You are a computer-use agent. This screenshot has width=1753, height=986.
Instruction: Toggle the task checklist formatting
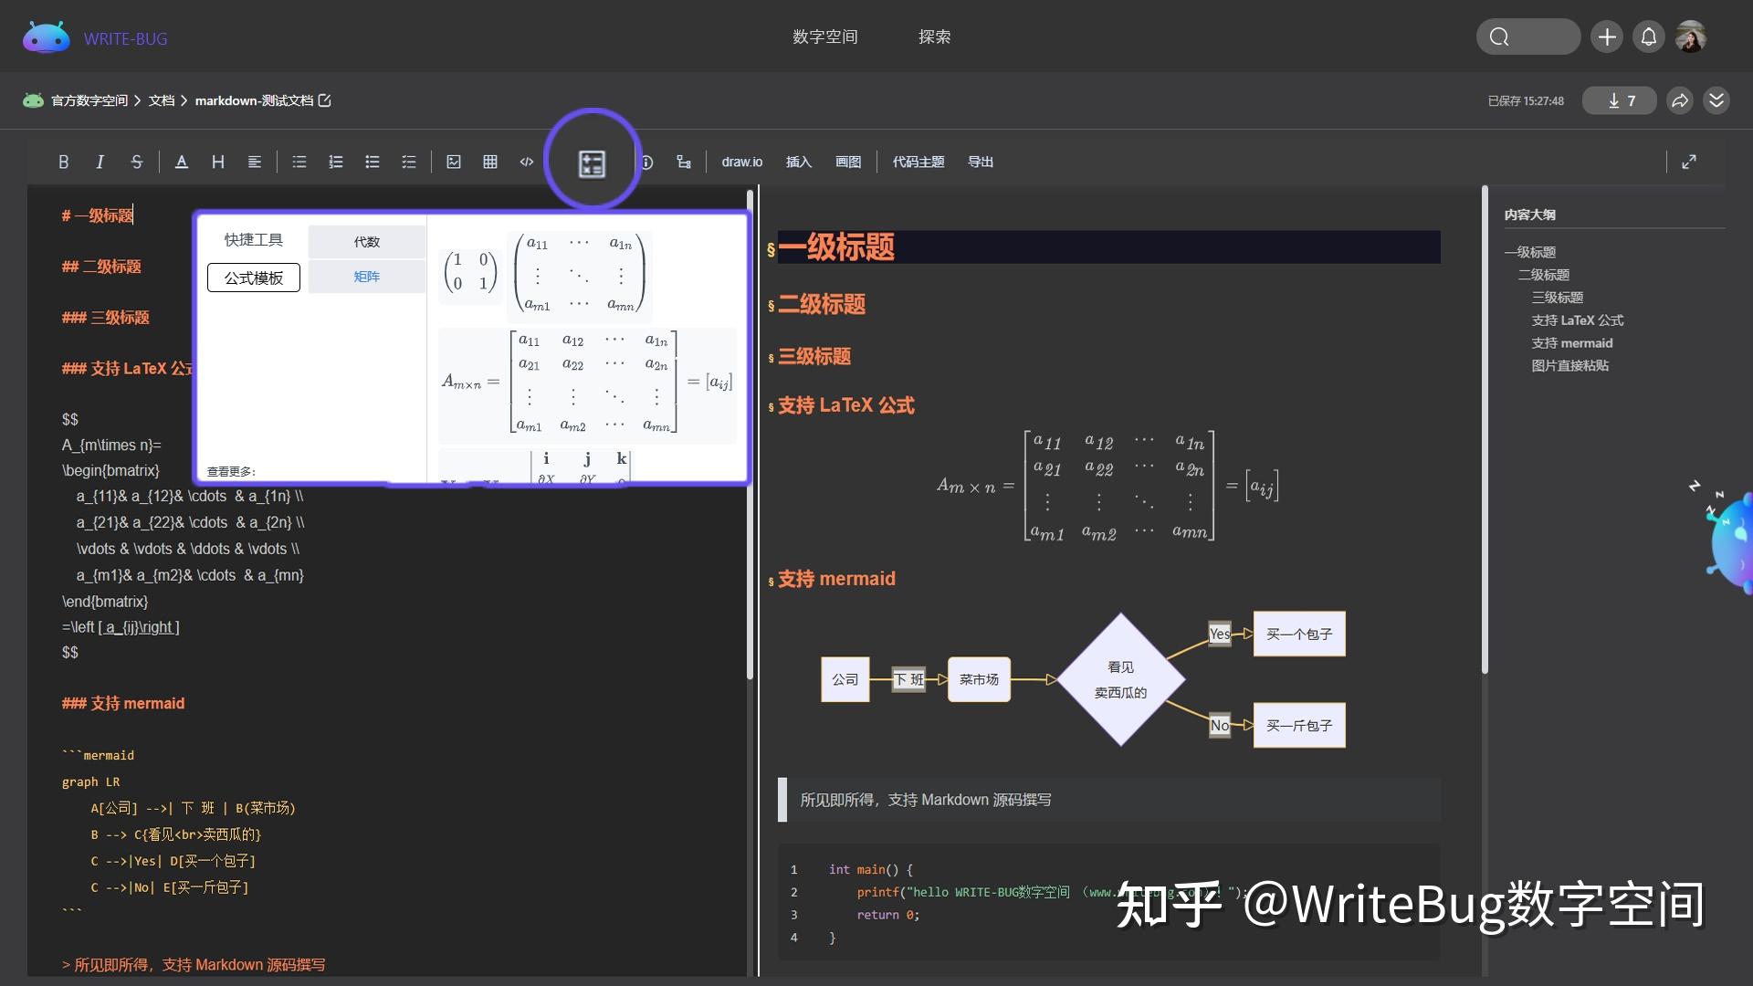[x=408, y=162]
